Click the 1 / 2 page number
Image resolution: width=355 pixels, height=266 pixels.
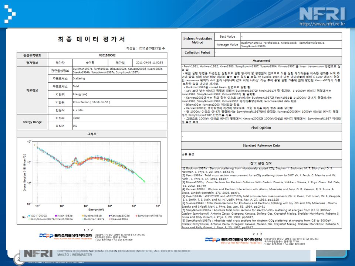pos(88,230)
